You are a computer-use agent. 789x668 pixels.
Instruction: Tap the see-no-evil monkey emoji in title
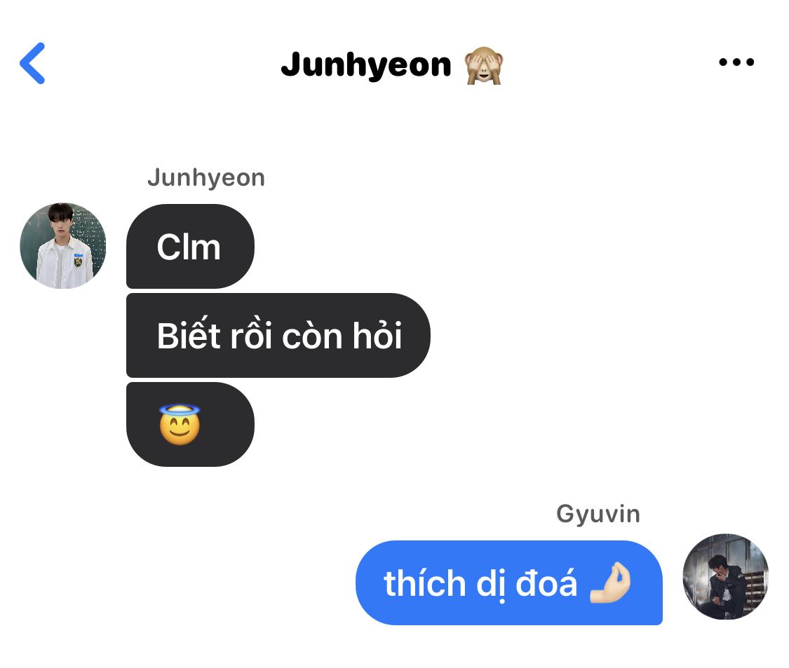point(483,65)
